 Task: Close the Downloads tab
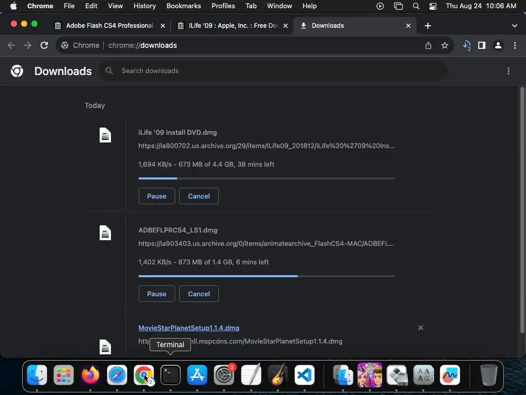tap(408, 26)
